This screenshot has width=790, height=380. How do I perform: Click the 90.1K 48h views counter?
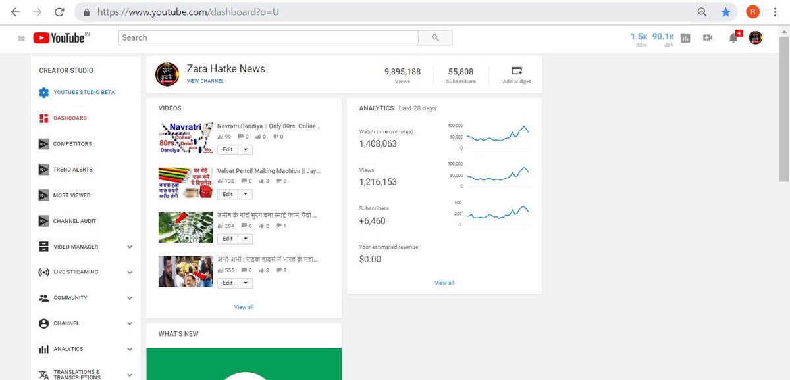coord(663,39)
